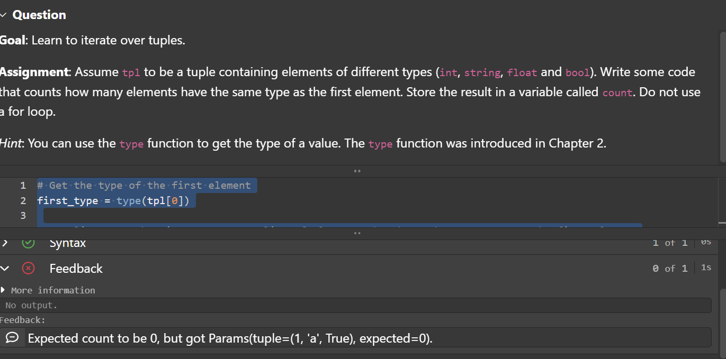Click the expected count feedback message
This screenshot has width=726, height=359.
point(229,338)
